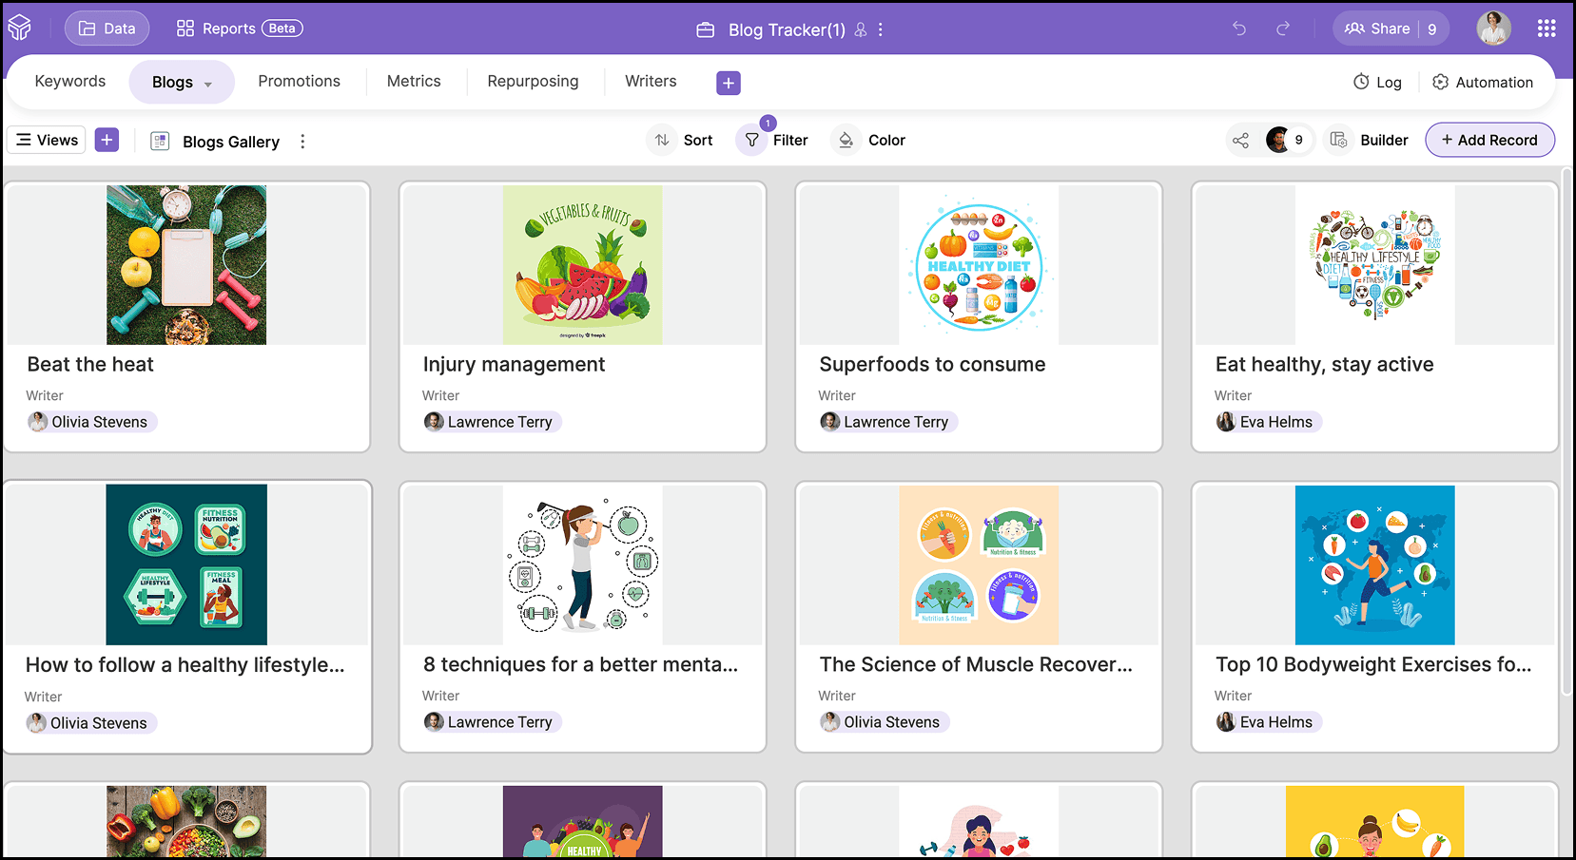This screenshot has width=1576, height=860.
Task: Show the 9 collaborators avatar list
Action: pos(1289,140)
